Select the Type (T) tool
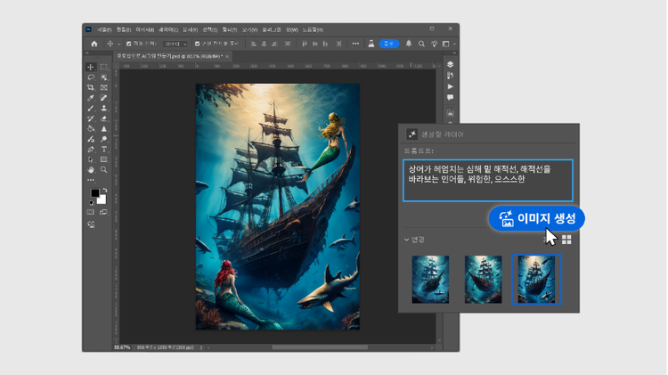Screen dimensions: 668x375 click(103, 149)
